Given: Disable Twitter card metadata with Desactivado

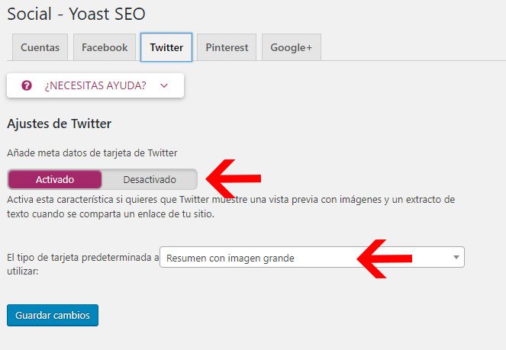Looking at the screenshot, I should click(150, 179).
